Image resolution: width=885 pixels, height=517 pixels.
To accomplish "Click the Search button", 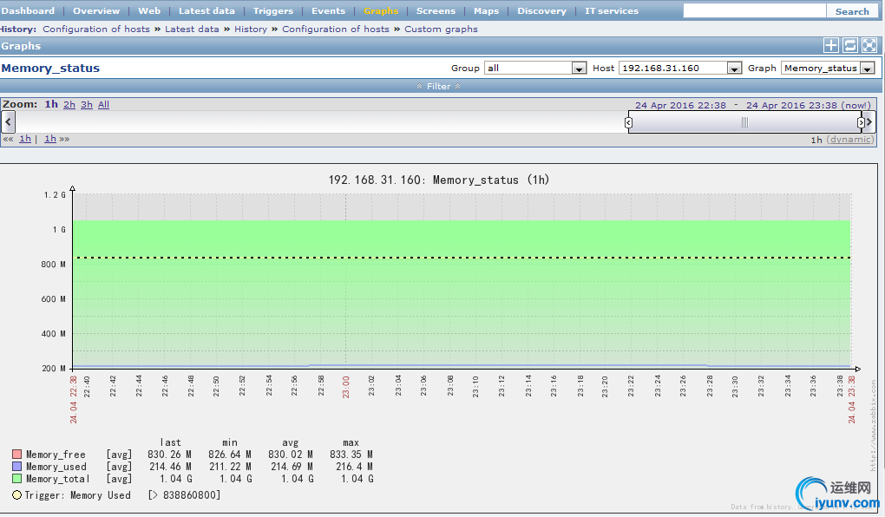I will coord(851,11).
